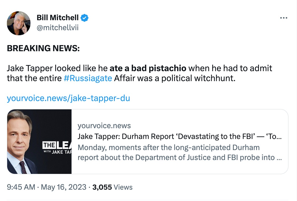Image resolution: width=297 pixels, height=201 pixels.
Task: Open the 3,055 Views count
Action: (102, 187)
